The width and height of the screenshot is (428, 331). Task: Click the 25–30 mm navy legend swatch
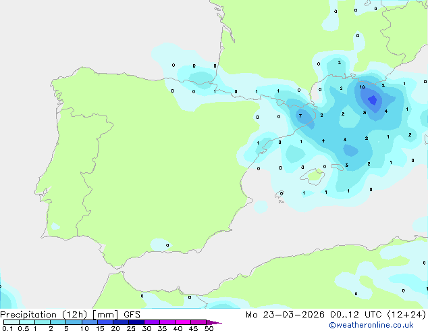coord(136,322)
